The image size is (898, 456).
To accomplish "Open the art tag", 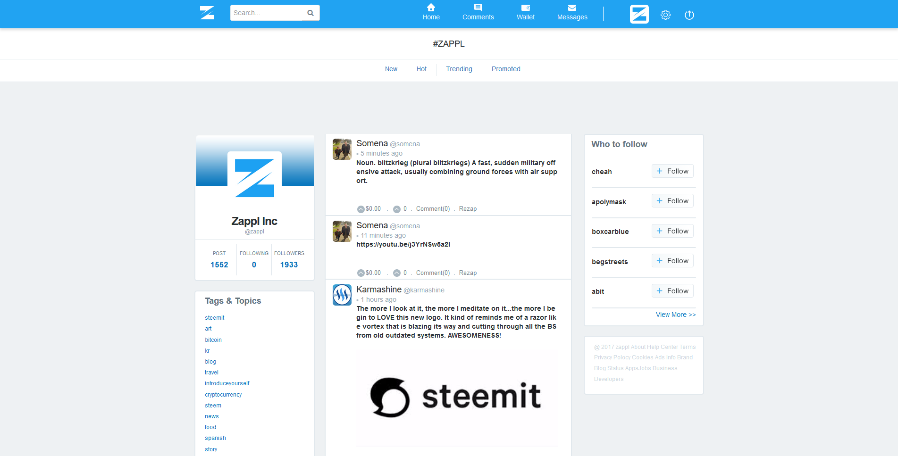I will [x=208, y=329].
